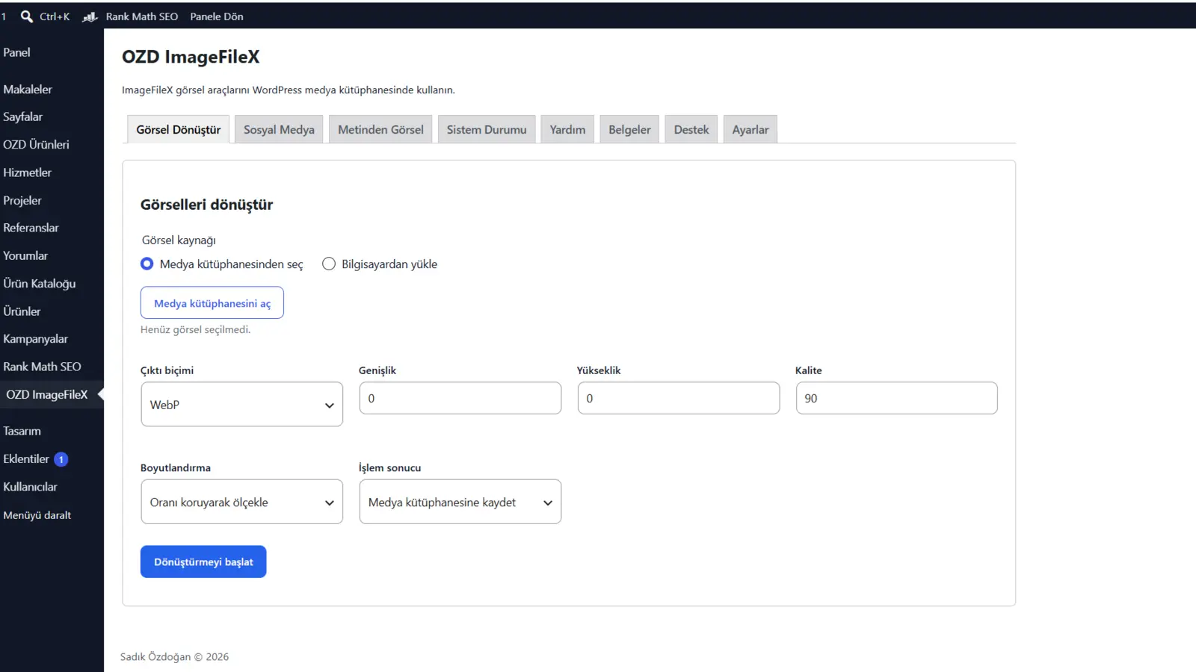1196x672 pixels.
Task: Open the Yardım tab
Action: click(x=567, y=129)
